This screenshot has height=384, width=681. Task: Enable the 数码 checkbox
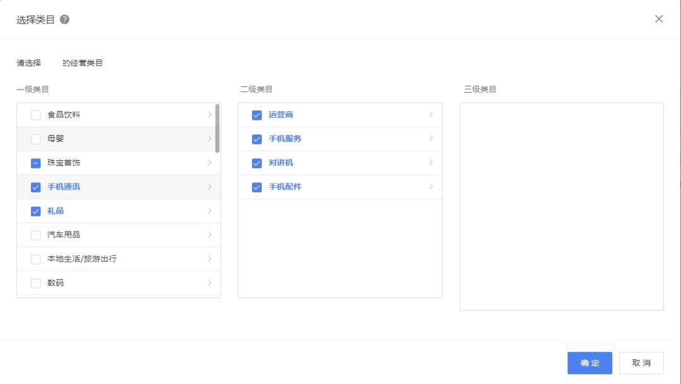(x=36, y=283)
